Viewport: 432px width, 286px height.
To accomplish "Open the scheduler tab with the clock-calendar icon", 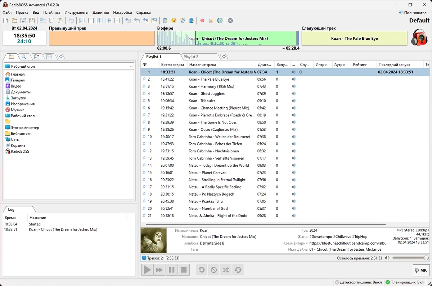I will (36, 57).
